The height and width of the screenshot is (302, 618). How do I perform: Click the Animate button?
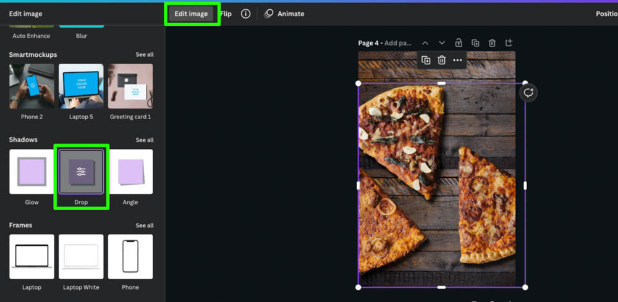click(284, 14)
